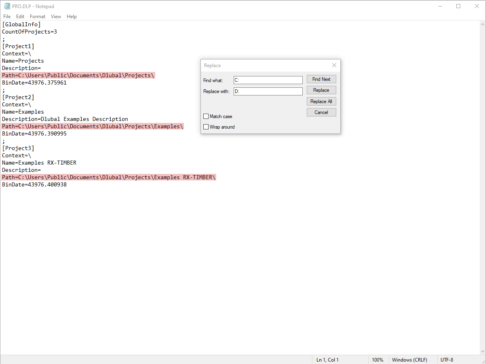
Task: Enable the Match case checkbox
Action: coord(206,116)
